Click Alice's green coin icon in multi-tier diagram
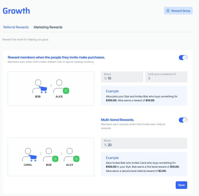 [x=76, y=159]
